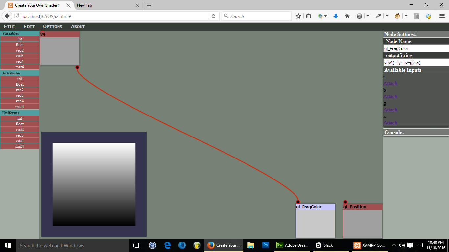The height and width of the screenshot is (252, 449).
Task: Add a vec4 from the Variables list
Action: coord(20,61)
